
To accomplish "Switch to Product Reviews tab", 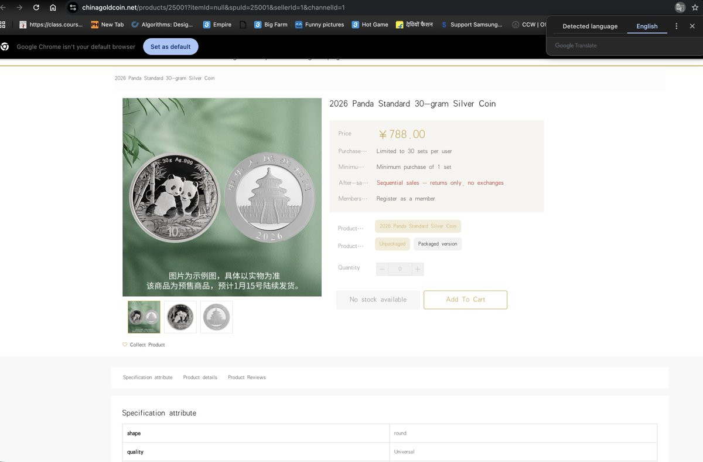I will tap(247, 378).
